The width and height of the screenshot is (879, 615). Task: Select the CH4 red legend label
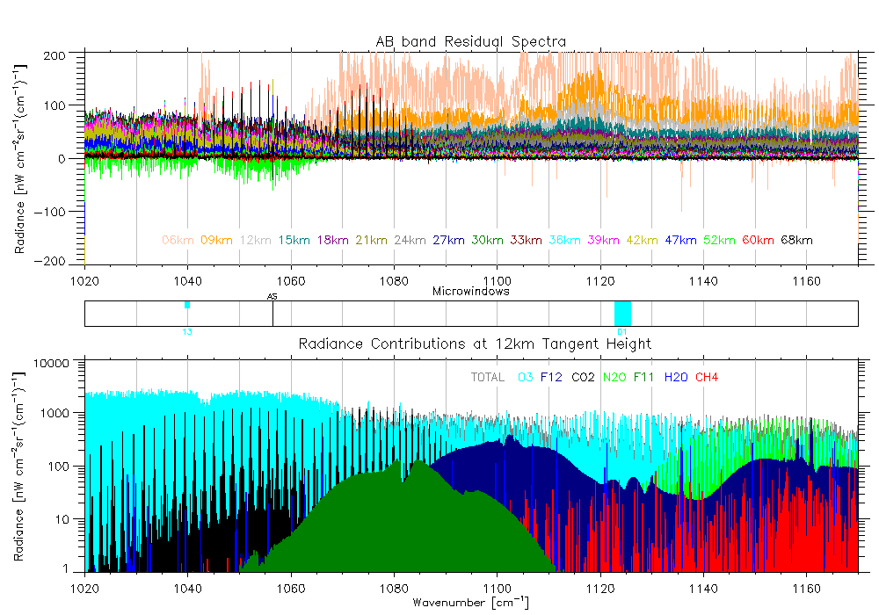(x=707, y=378)
